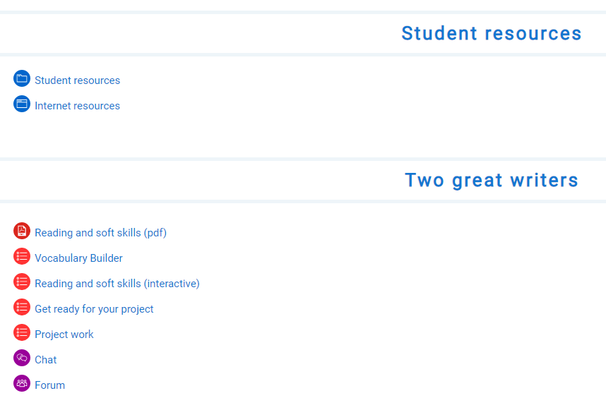
Task: Click the Project work activity icon
Action: [21, 332]
